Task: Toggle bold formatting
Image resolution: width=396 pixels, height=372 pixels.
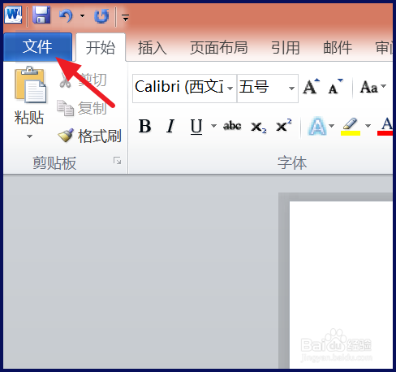Action: pyautogui.click(x=145, y=126)
